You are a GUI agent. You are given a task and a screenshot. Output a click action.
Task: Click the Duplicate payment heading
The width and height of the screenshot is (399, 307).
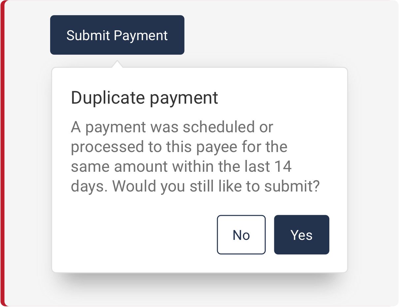(x=145, y=98)
